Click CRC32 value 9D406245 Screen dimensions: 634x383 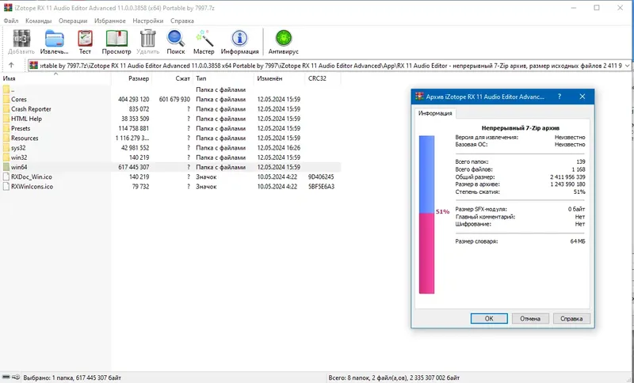(321, 176)
